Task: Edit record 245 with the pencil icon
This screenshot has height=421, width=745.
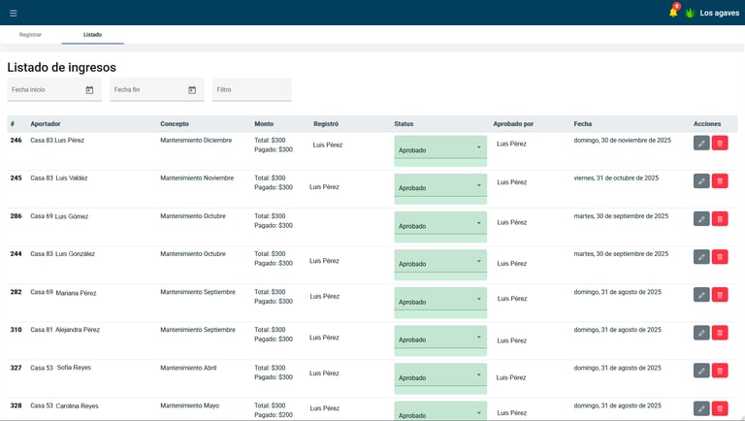Action: tap(701, 181)
